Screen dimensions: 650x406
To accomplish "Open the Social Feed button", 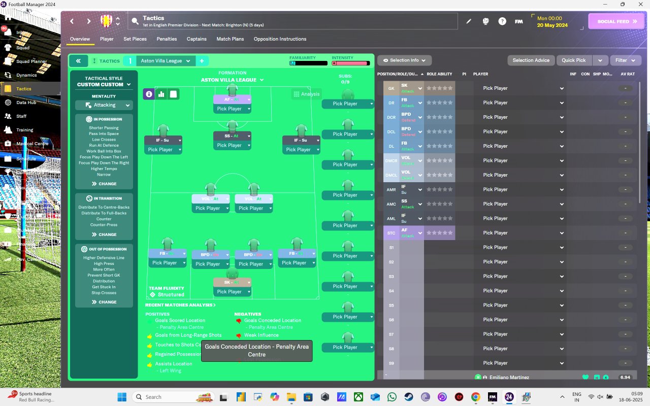I will coord(616,21).
